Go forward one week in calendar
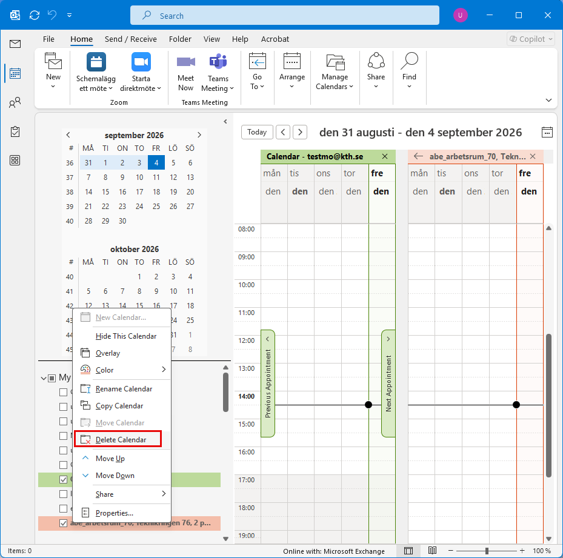 coord(300,132)
